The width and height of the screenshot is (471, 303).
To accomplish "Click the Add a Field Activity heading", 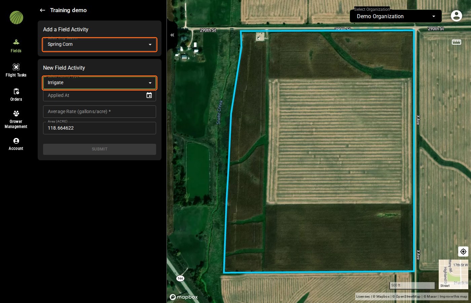I will (x=66, y=30).
